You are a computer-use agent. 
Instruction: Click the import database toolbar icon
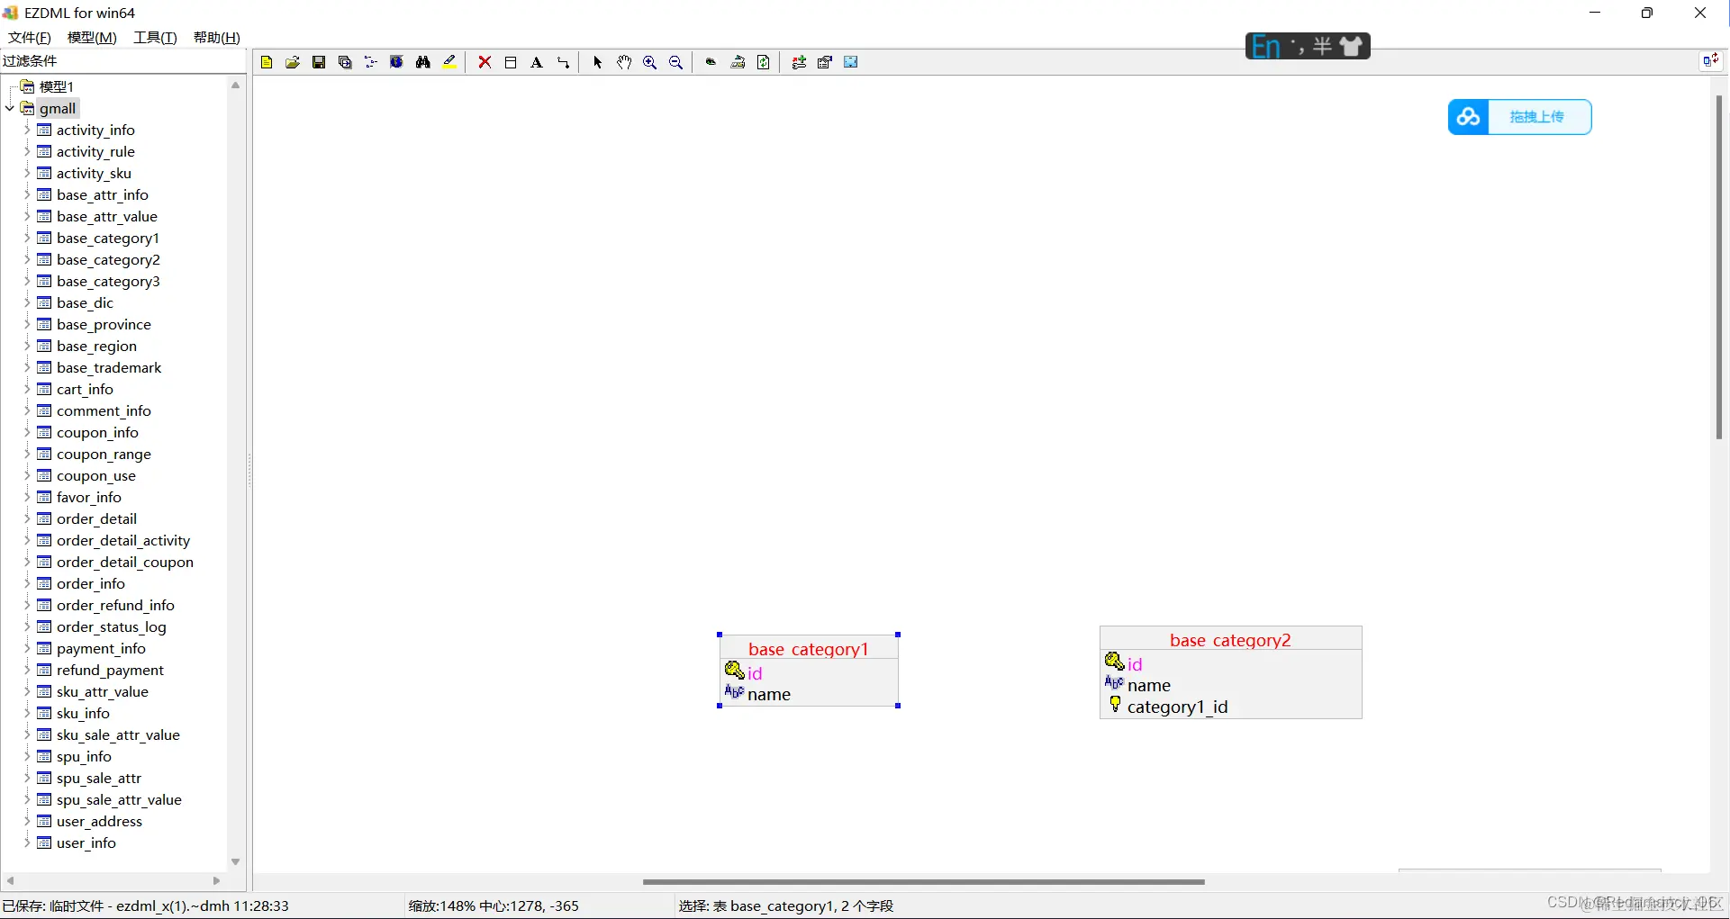(738, 62)
